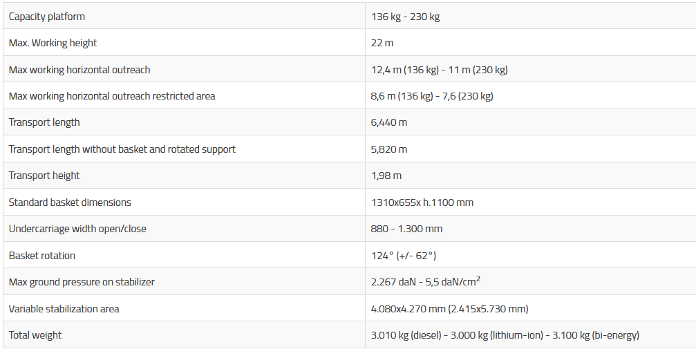This screenshot has width=696, height=349.
Task: Click the "Standard basket dimensions" label
Action: point(70,202)
